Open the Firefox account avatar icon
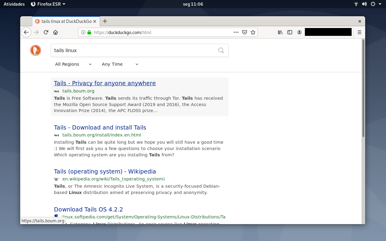The width and height of the screenshot is (386, 241). point(299,32)
